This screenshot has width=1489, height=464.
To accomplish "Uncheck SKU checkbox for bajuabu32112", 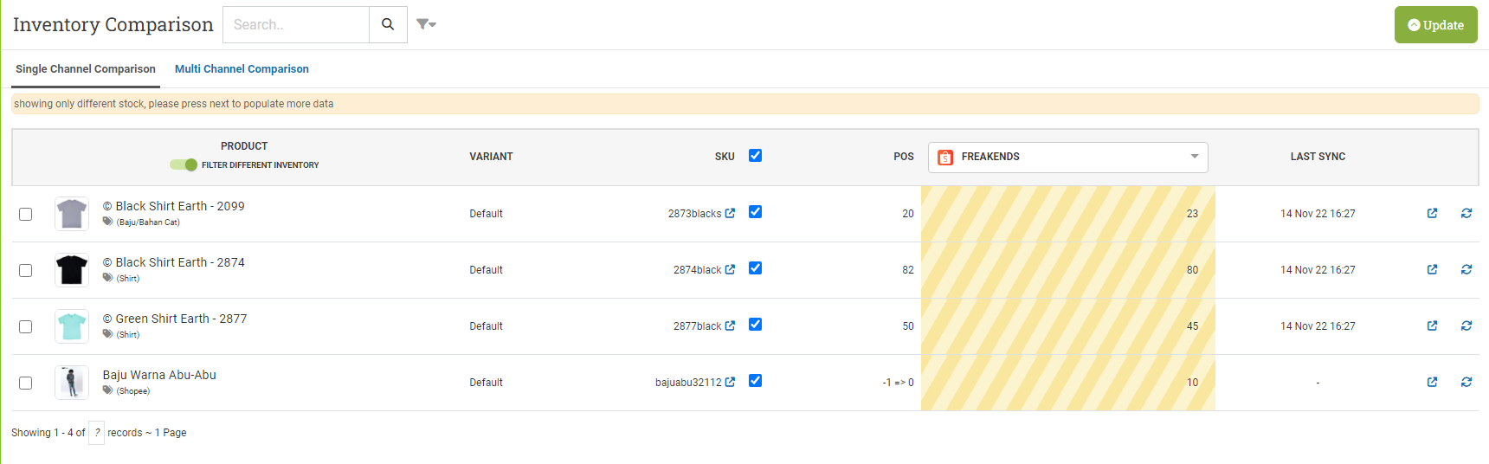I will 755,381.
